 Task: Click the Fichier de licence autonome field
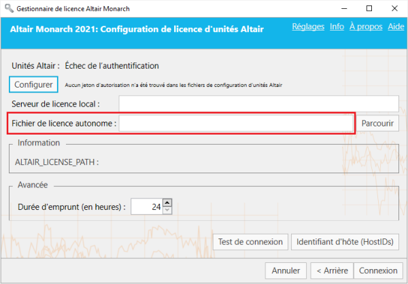click(x=236, y=124)
